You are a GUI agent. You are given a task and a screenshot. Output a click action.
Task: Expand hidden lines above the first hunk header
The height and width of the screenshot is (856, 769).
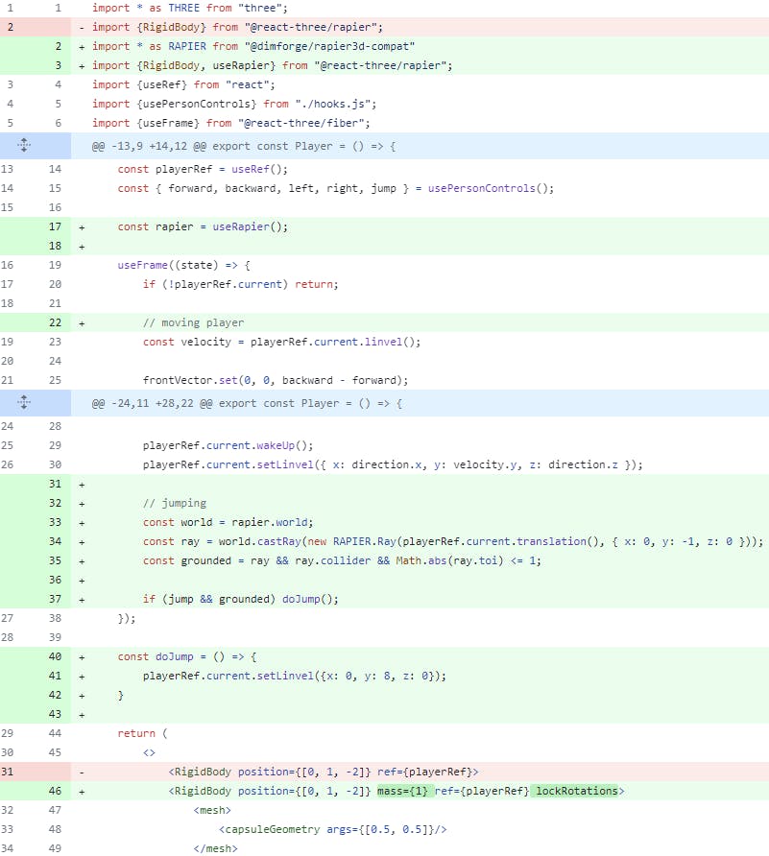tap(24, 146)
